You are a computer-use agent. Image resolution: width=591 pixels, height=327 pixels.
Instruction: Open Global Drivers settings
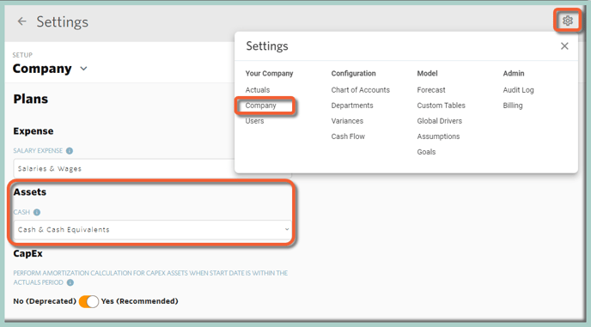tap(439, 121)
